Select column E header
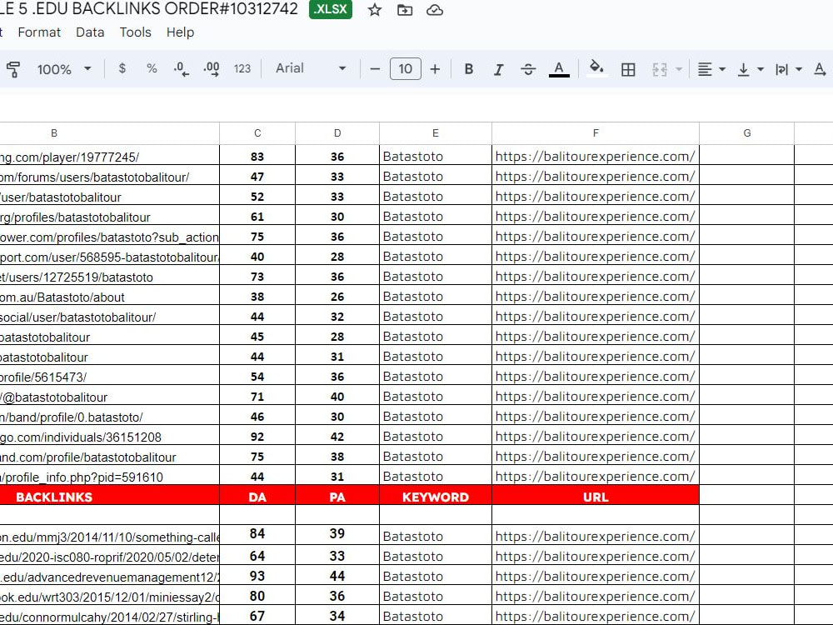The width and height of the screenshot is (833, 625). click(x=436, y=133)
